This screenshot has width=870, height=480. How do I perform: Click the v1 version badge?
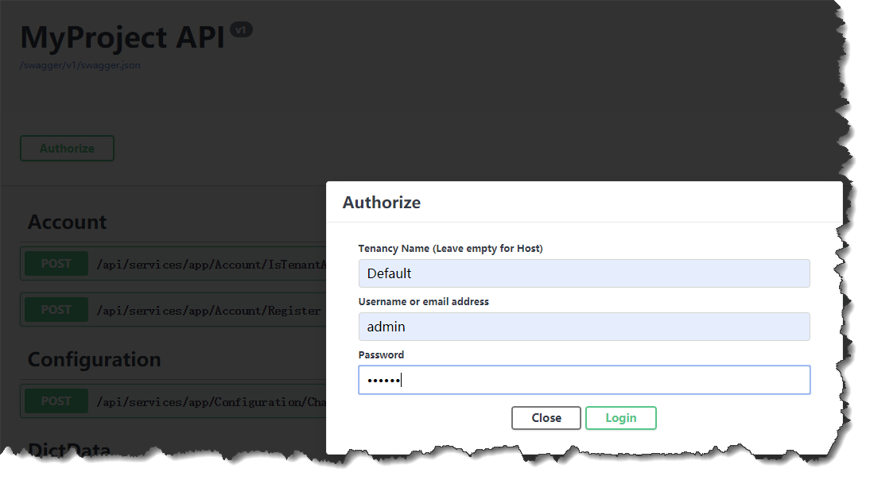click(x=242, y=30)
